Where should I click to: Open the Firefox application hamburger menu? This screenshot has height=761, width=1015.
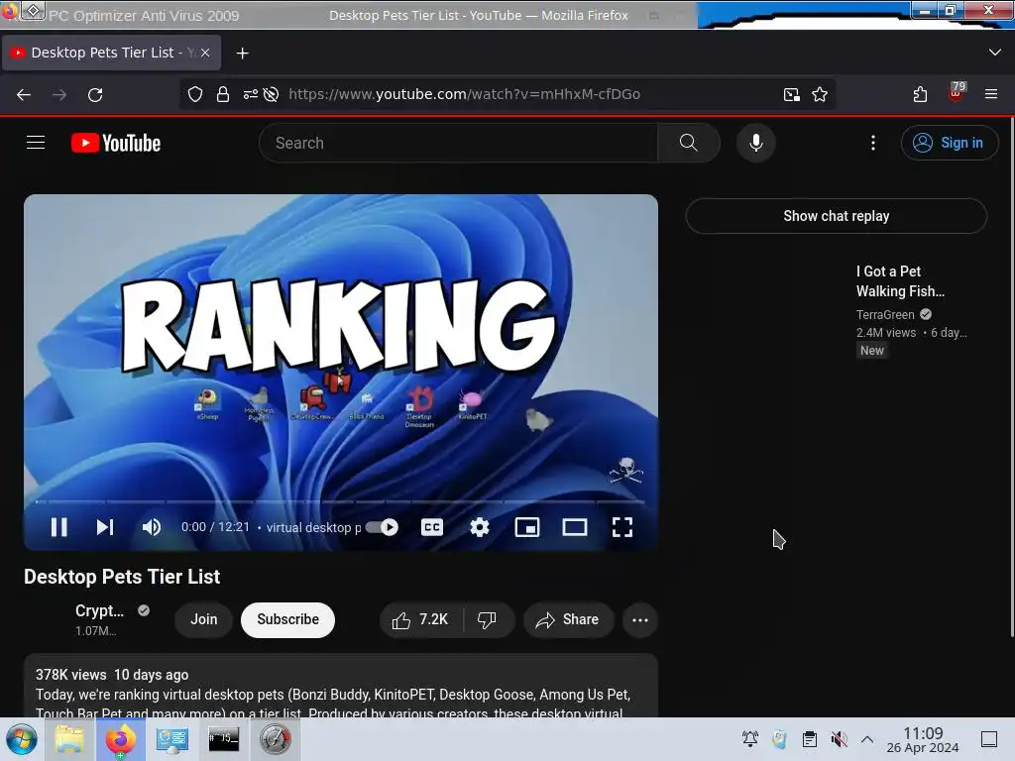pyautogui.click(x=991, y=94)
